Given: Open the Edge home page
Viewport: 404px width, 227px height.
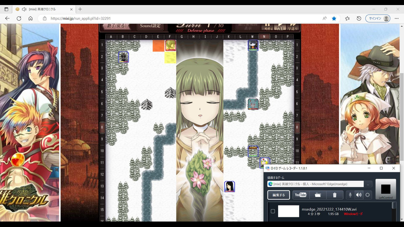Looking at the screenshot, I should tap(30, 18).
